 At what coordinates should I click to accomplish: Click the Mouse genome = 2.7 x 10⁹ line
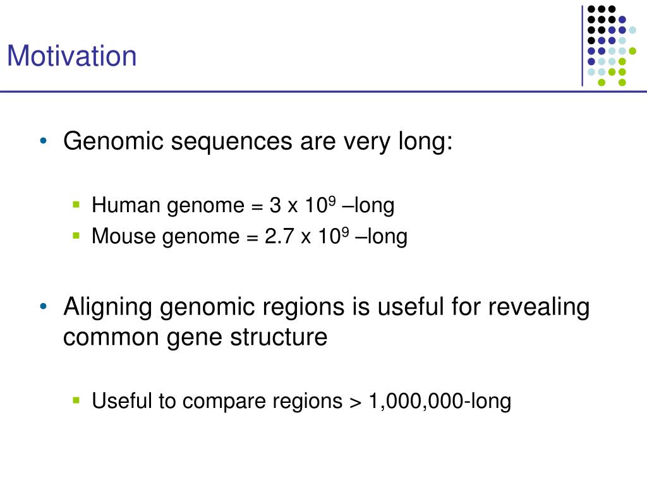pyautogui.click(x=250, y=236)
